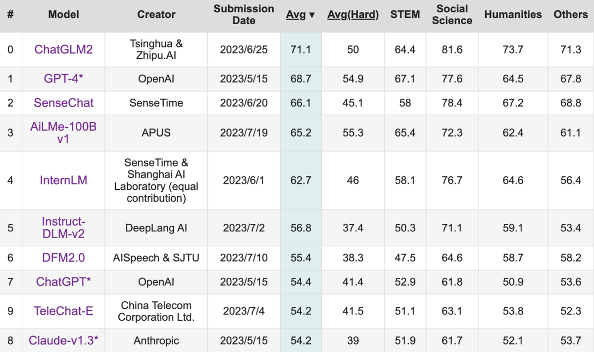The height and width of the screenshot is (352, 594).
Task: Click the Creator column header
Action: 156,15
